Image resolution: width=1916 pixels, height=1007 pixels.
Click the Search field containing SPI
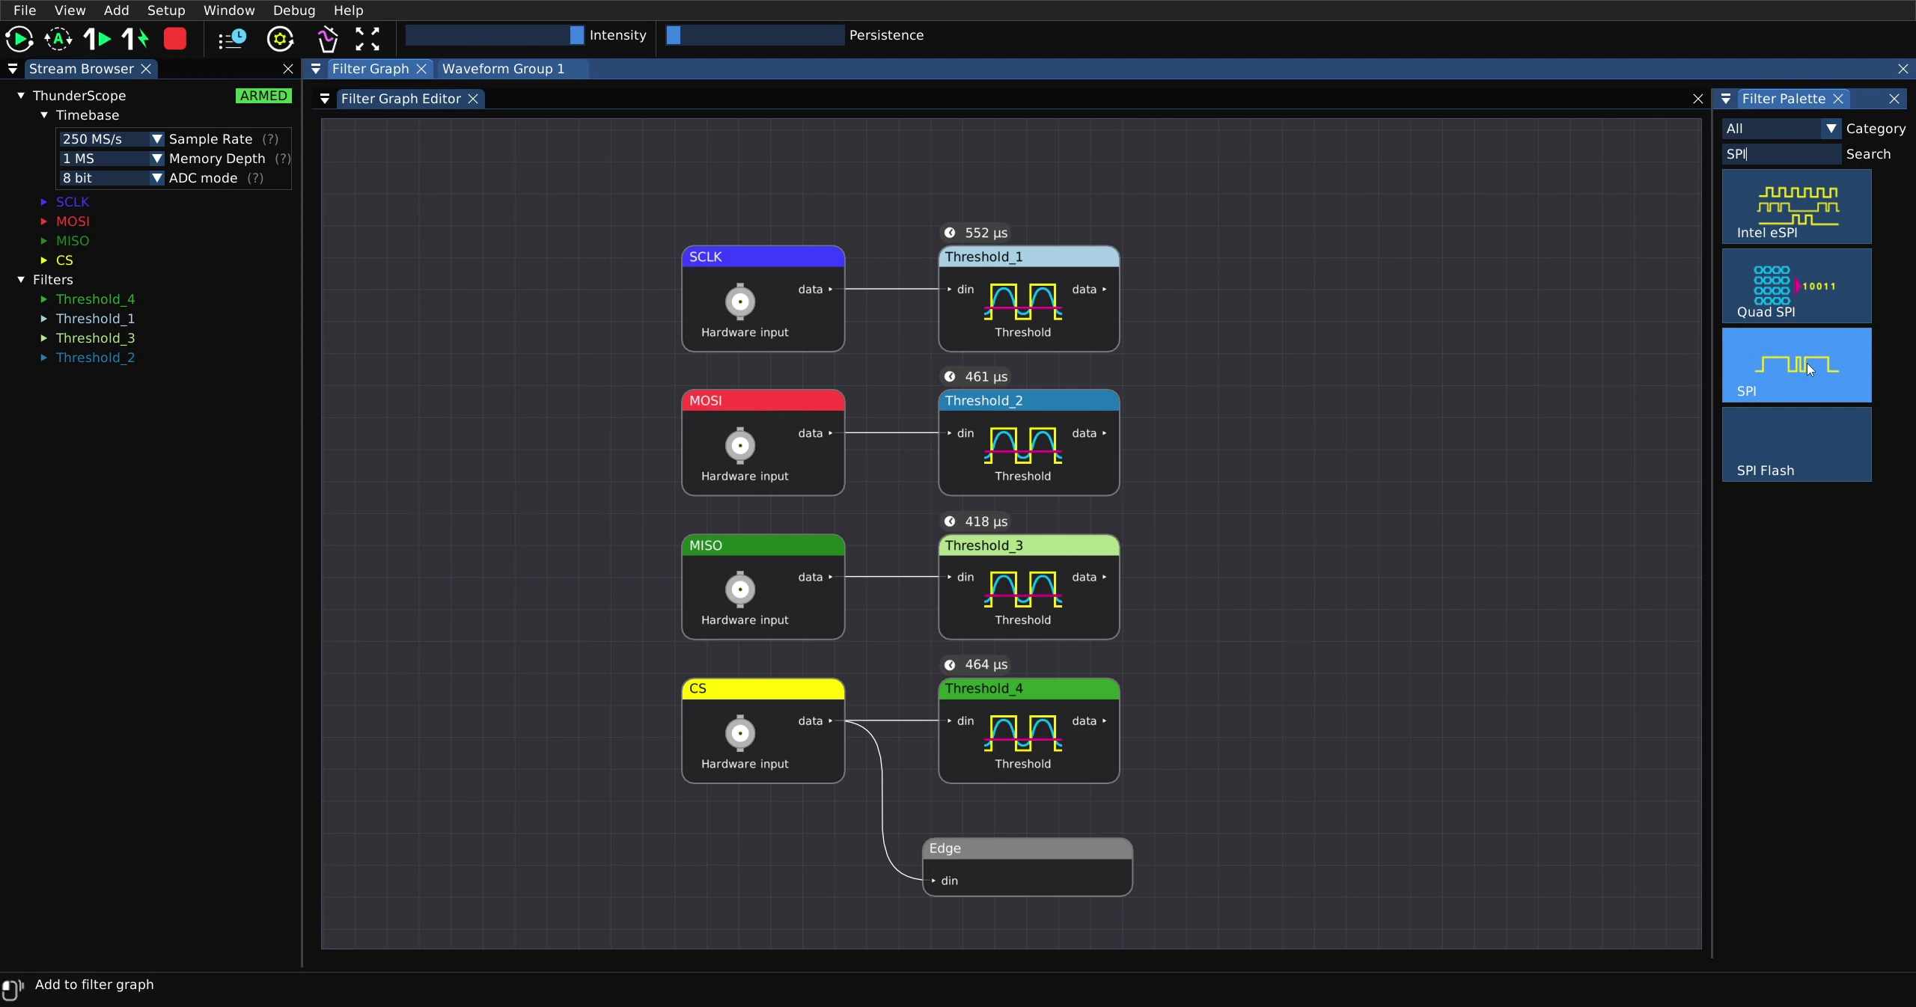(x=1781, y=154)
